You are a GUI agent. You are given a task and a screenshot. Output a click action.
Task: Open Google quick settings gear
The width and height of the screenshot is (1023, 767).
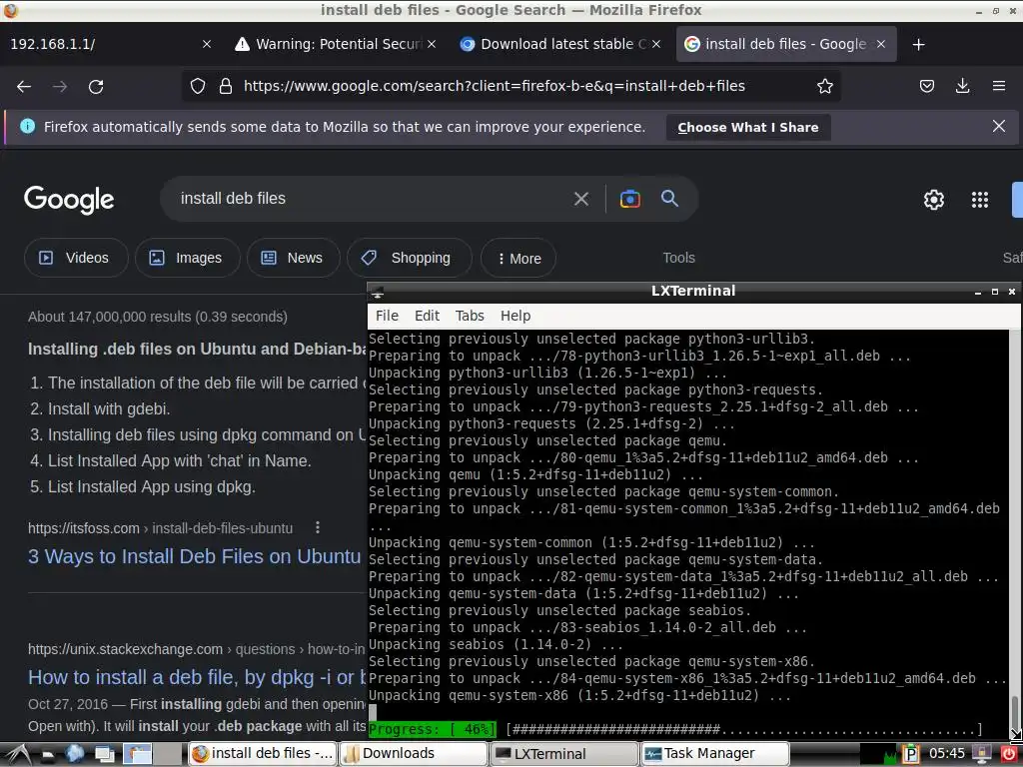pos(934,200)
